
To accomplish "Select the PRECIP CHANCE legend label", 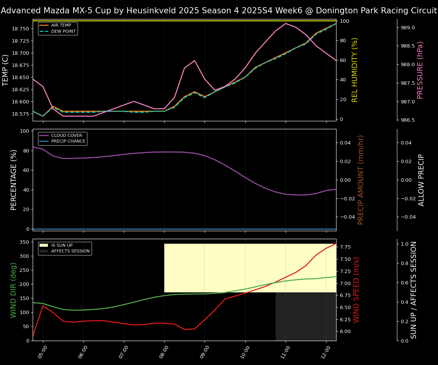I will point(68,141).
